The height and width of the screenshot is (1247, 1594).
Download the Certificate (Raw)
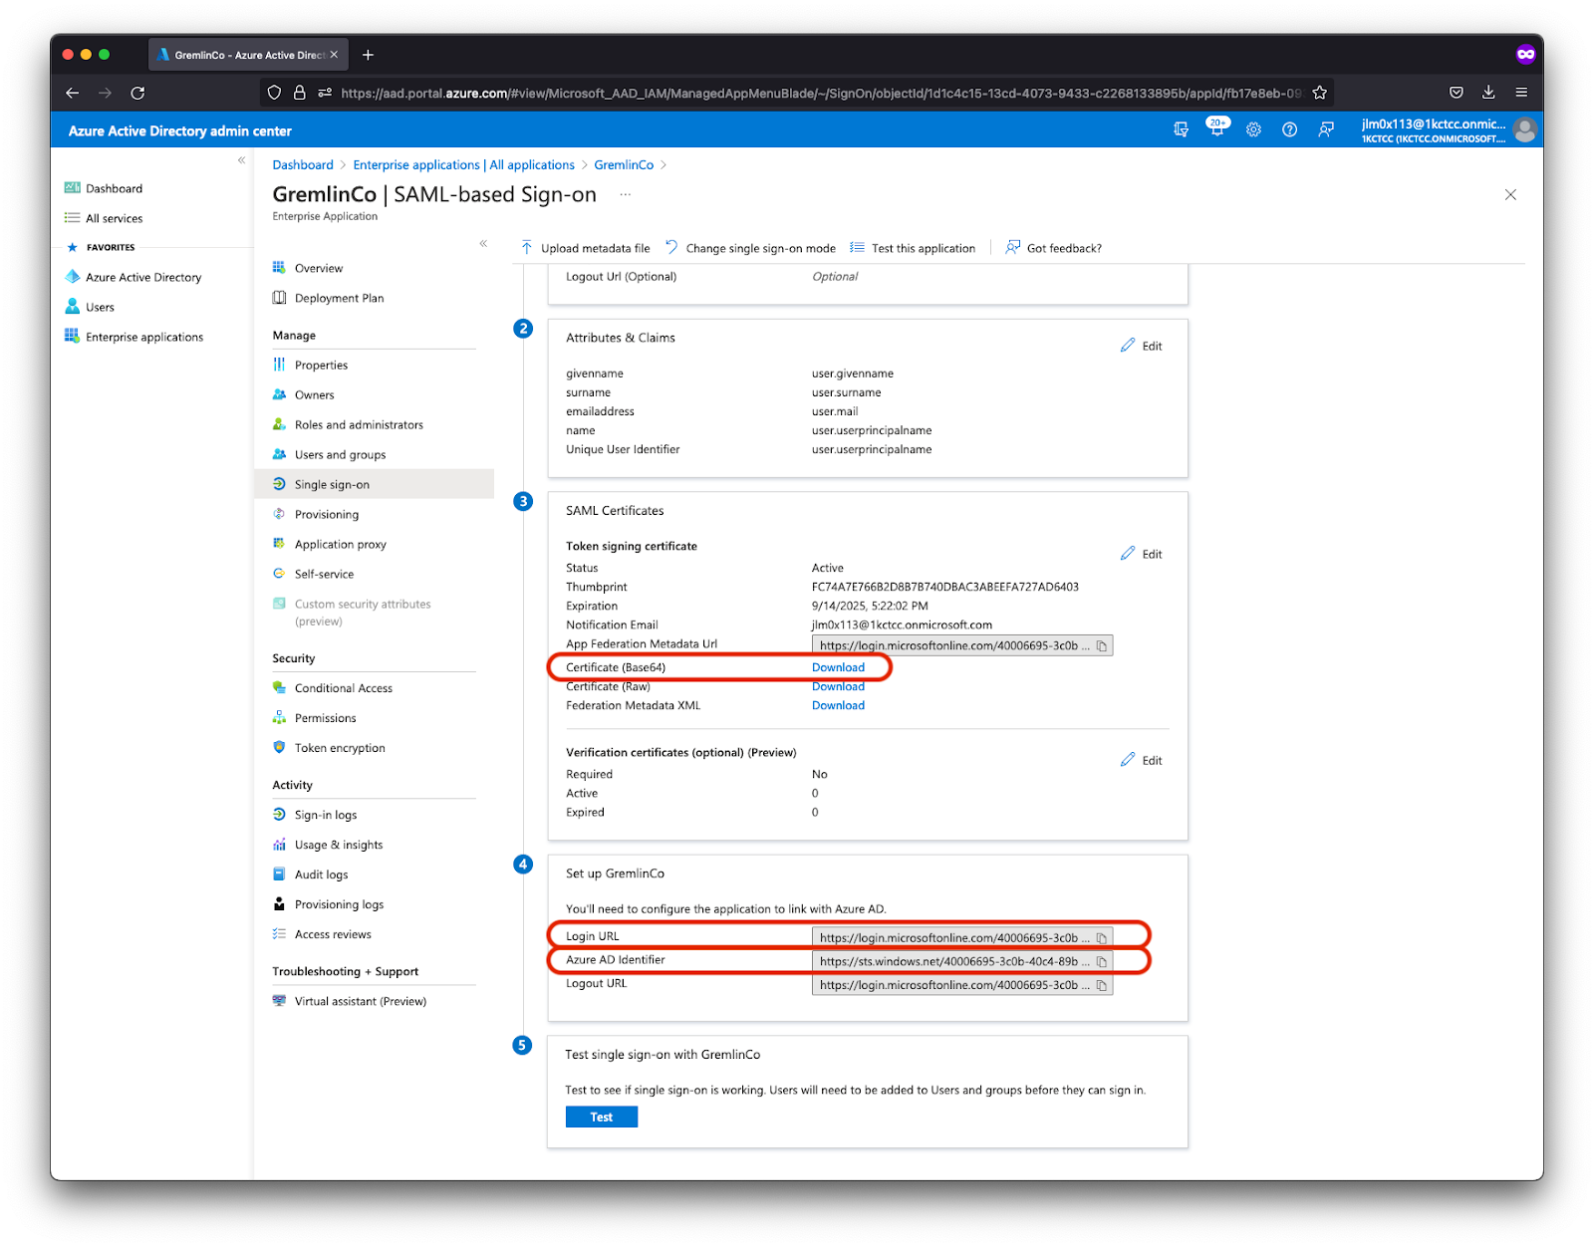838,686
